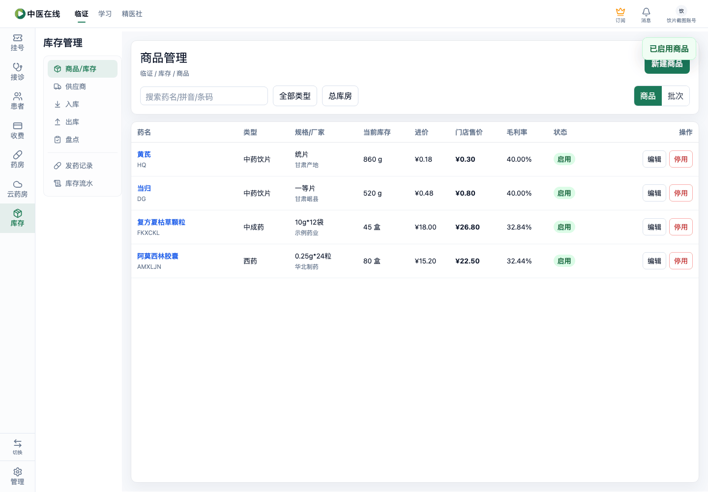The width and height of the screenshot is (708, 492).
Task: Switch to the 学习 top tab
Action: [x=105, y=14]
